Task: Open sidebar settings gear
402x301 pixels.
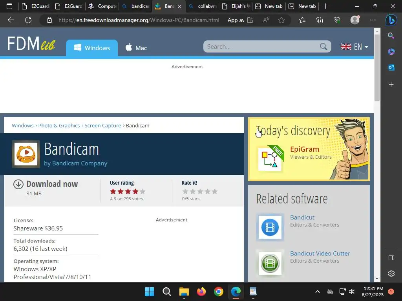Action: point(391,274)
